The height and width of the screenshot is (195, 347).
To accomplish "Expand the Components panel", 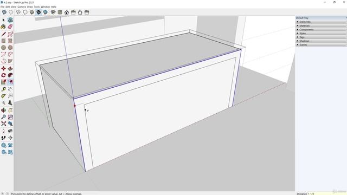I will pos(322,29).
